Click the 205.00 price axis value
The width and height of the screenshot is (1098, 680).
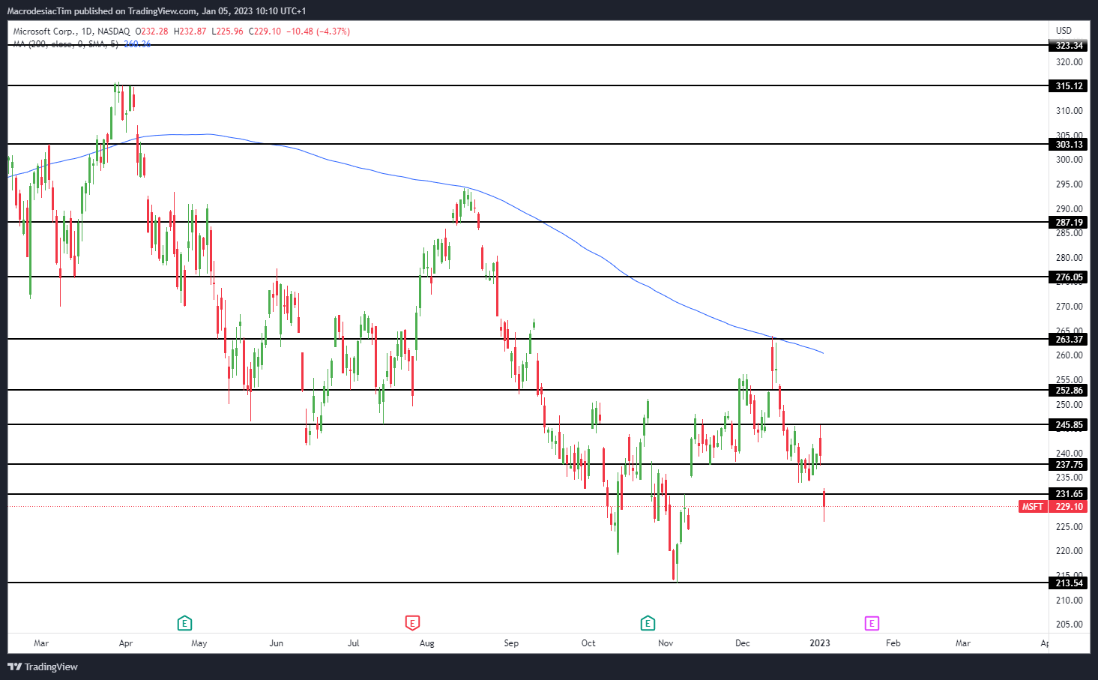point(1069,625)
